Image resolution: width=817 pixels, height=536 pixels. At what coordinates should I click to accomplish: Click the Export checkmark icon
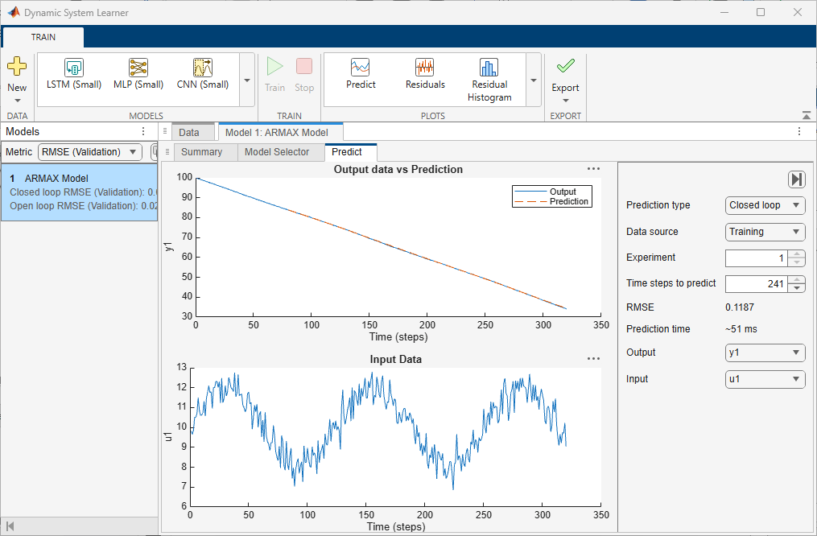tap(565, 66)
